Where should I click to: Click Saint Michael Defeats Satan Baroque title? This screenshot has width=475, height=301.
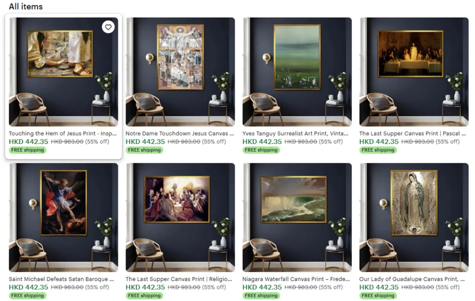62,279
